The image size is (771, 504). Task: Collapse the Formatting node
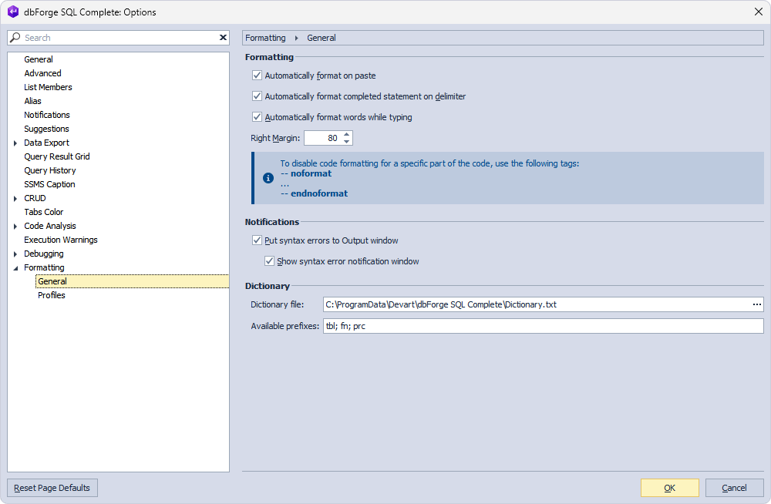pyautogui.click(x=15, y=268)
